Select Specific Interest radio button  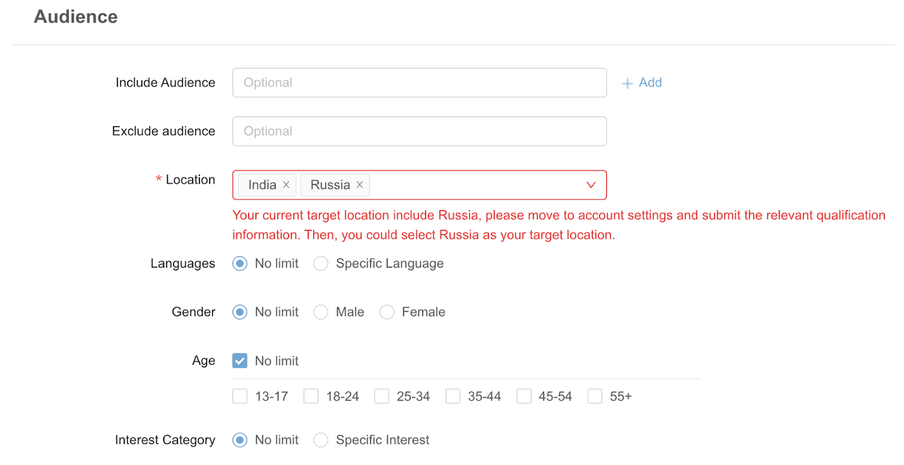point(321,440)
